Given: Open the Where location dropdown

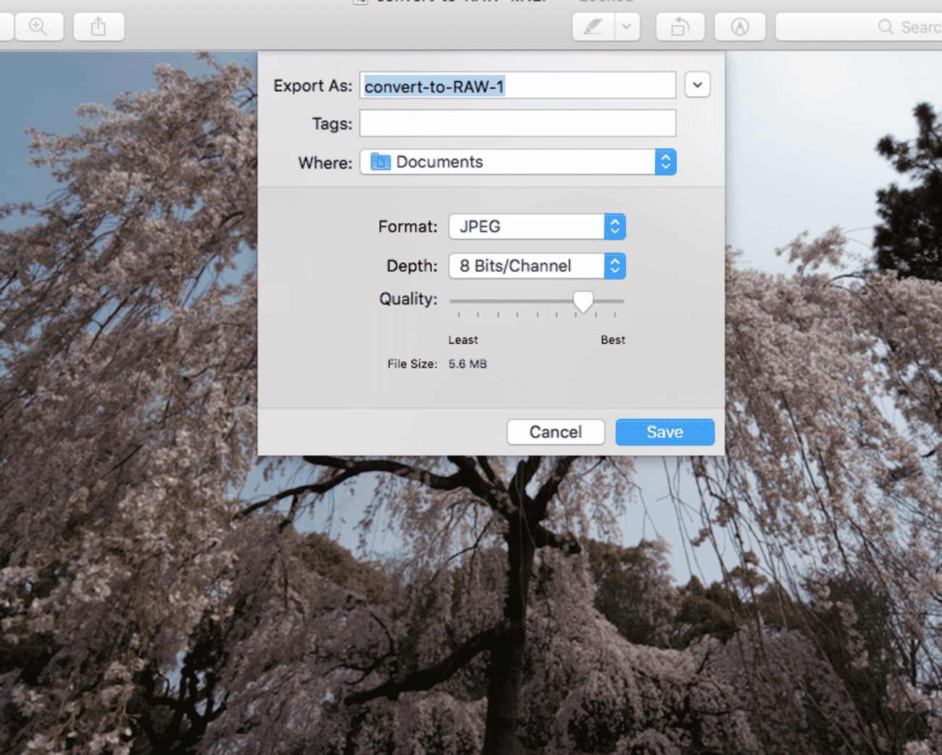Looking at the screenshot, I should pos(665,162).
